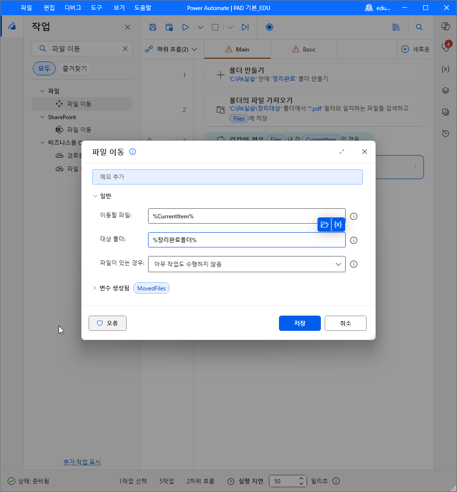
Task: Click the actions search field
Action: point(82,49)
